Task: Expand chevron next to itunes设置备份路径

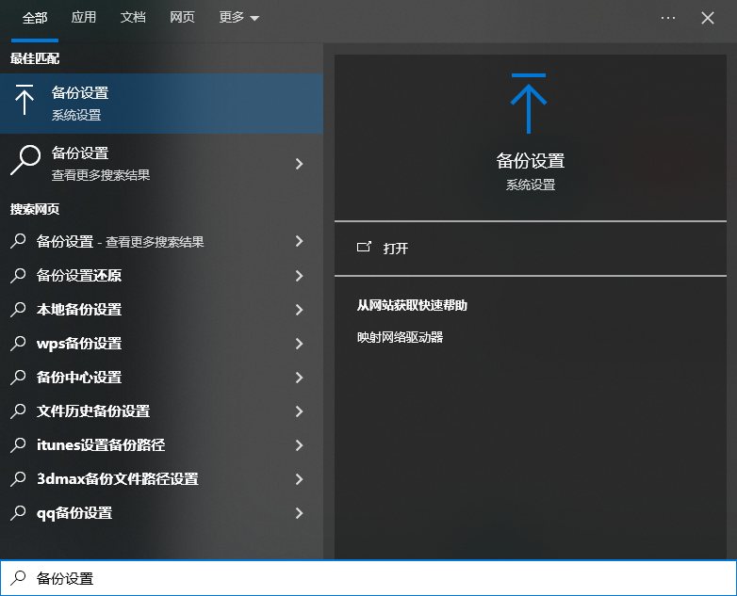Action: click(299, 445)
